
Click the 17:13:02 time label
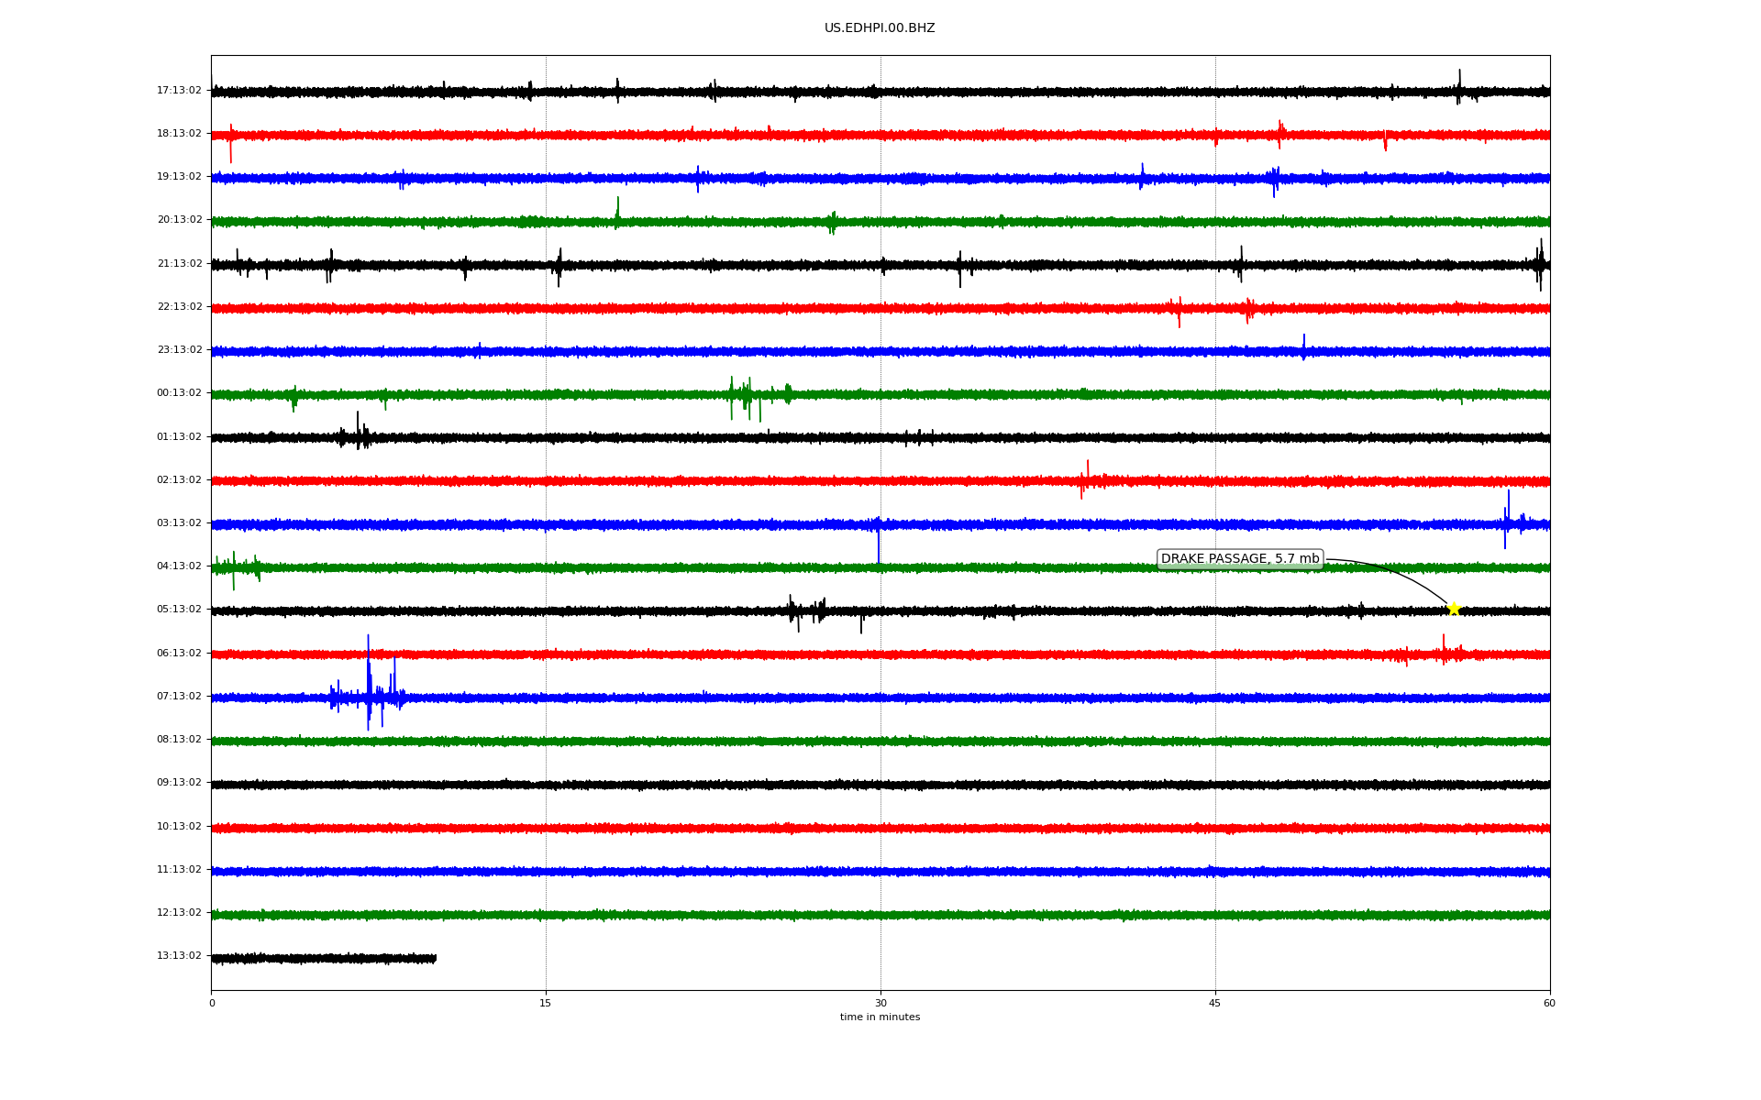click(179, 91)
